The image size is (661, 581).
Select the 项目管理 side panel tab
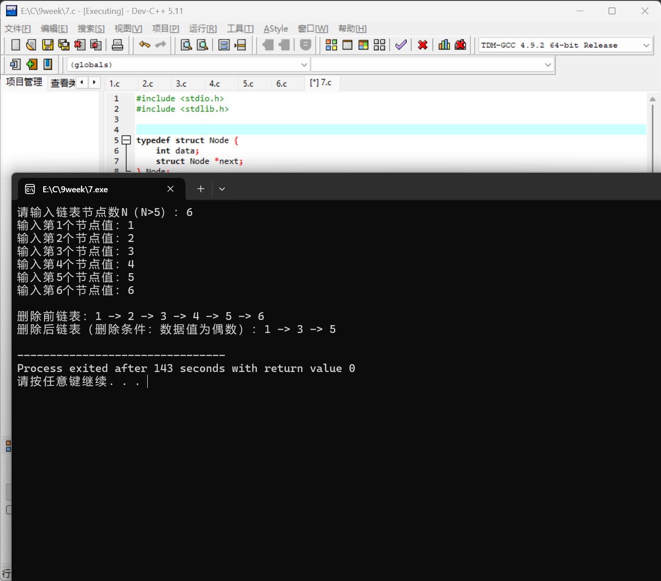(x=24, y=82)
